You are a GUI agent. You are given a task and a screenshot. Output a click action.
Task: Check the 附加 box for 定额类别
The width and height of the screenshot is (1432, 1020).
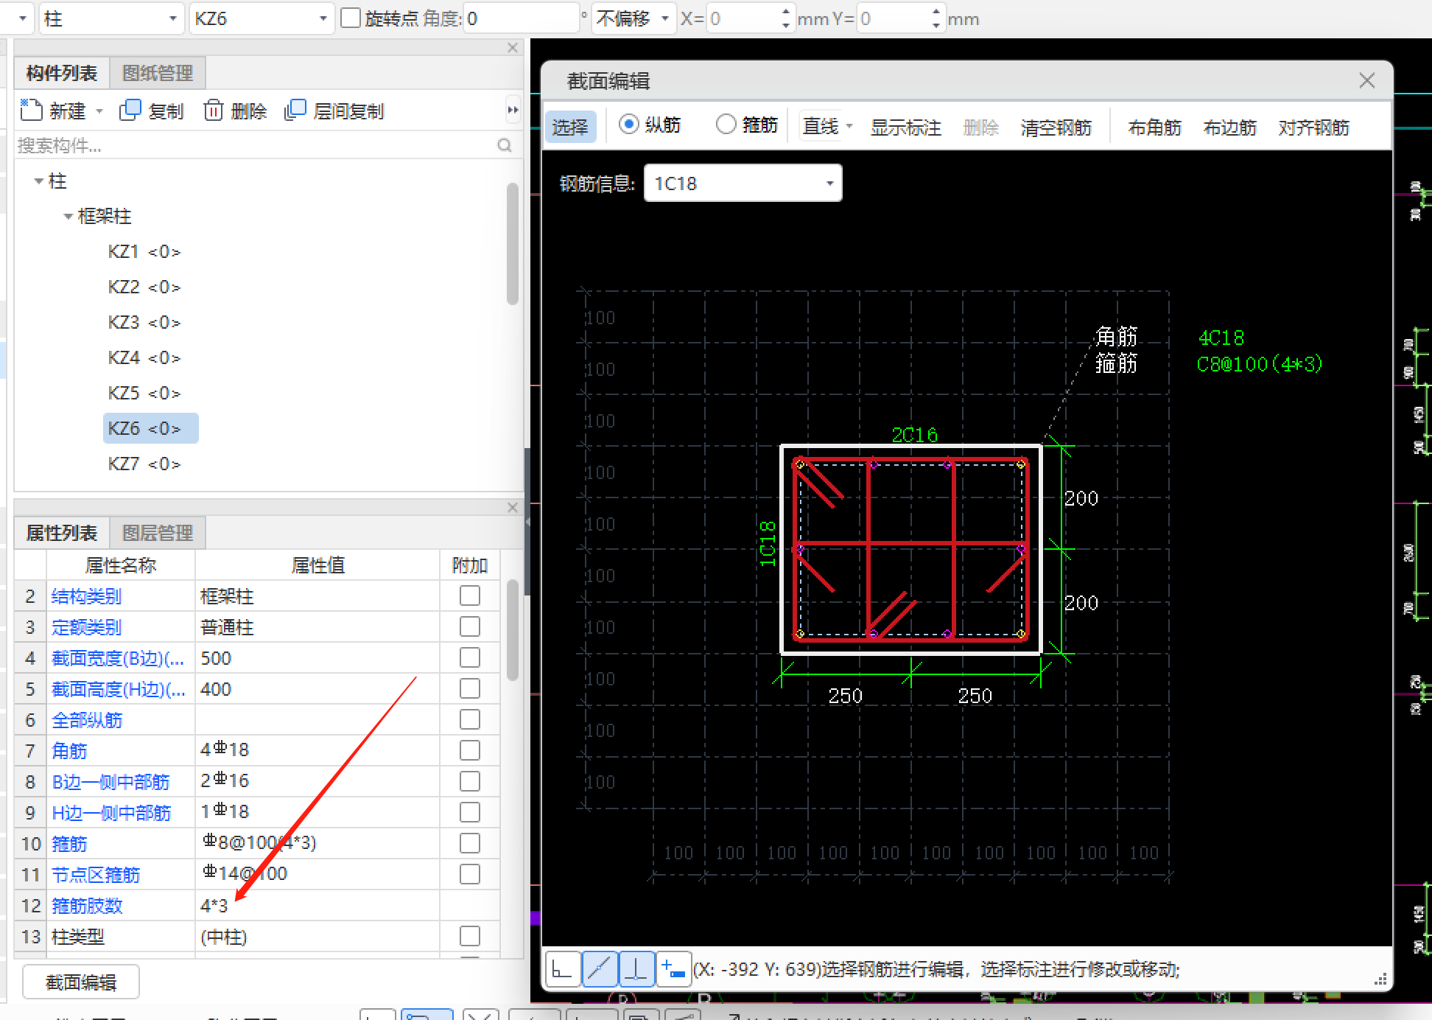(x=470, y=626)
